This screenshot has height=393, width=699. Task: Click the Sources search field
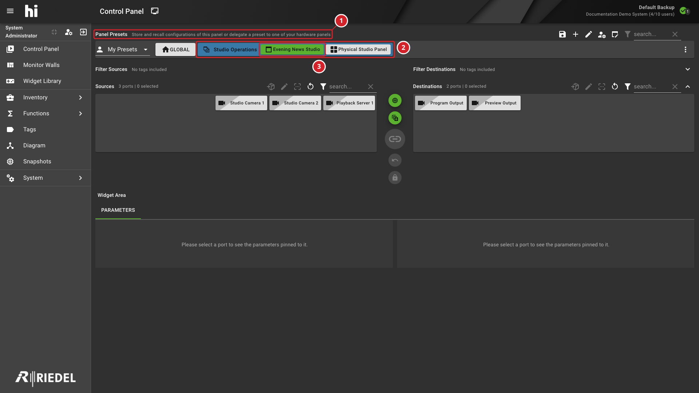pos(347,87)
